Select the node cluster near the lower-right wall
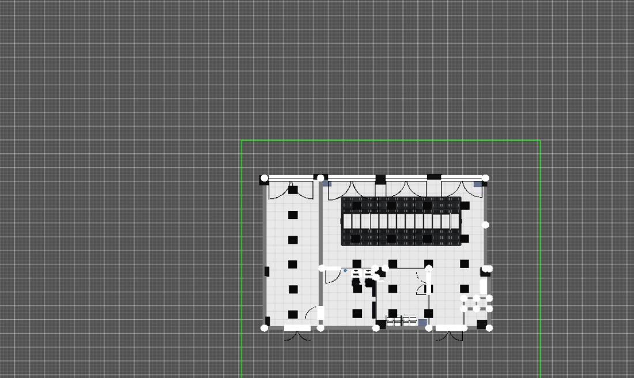 476,304
